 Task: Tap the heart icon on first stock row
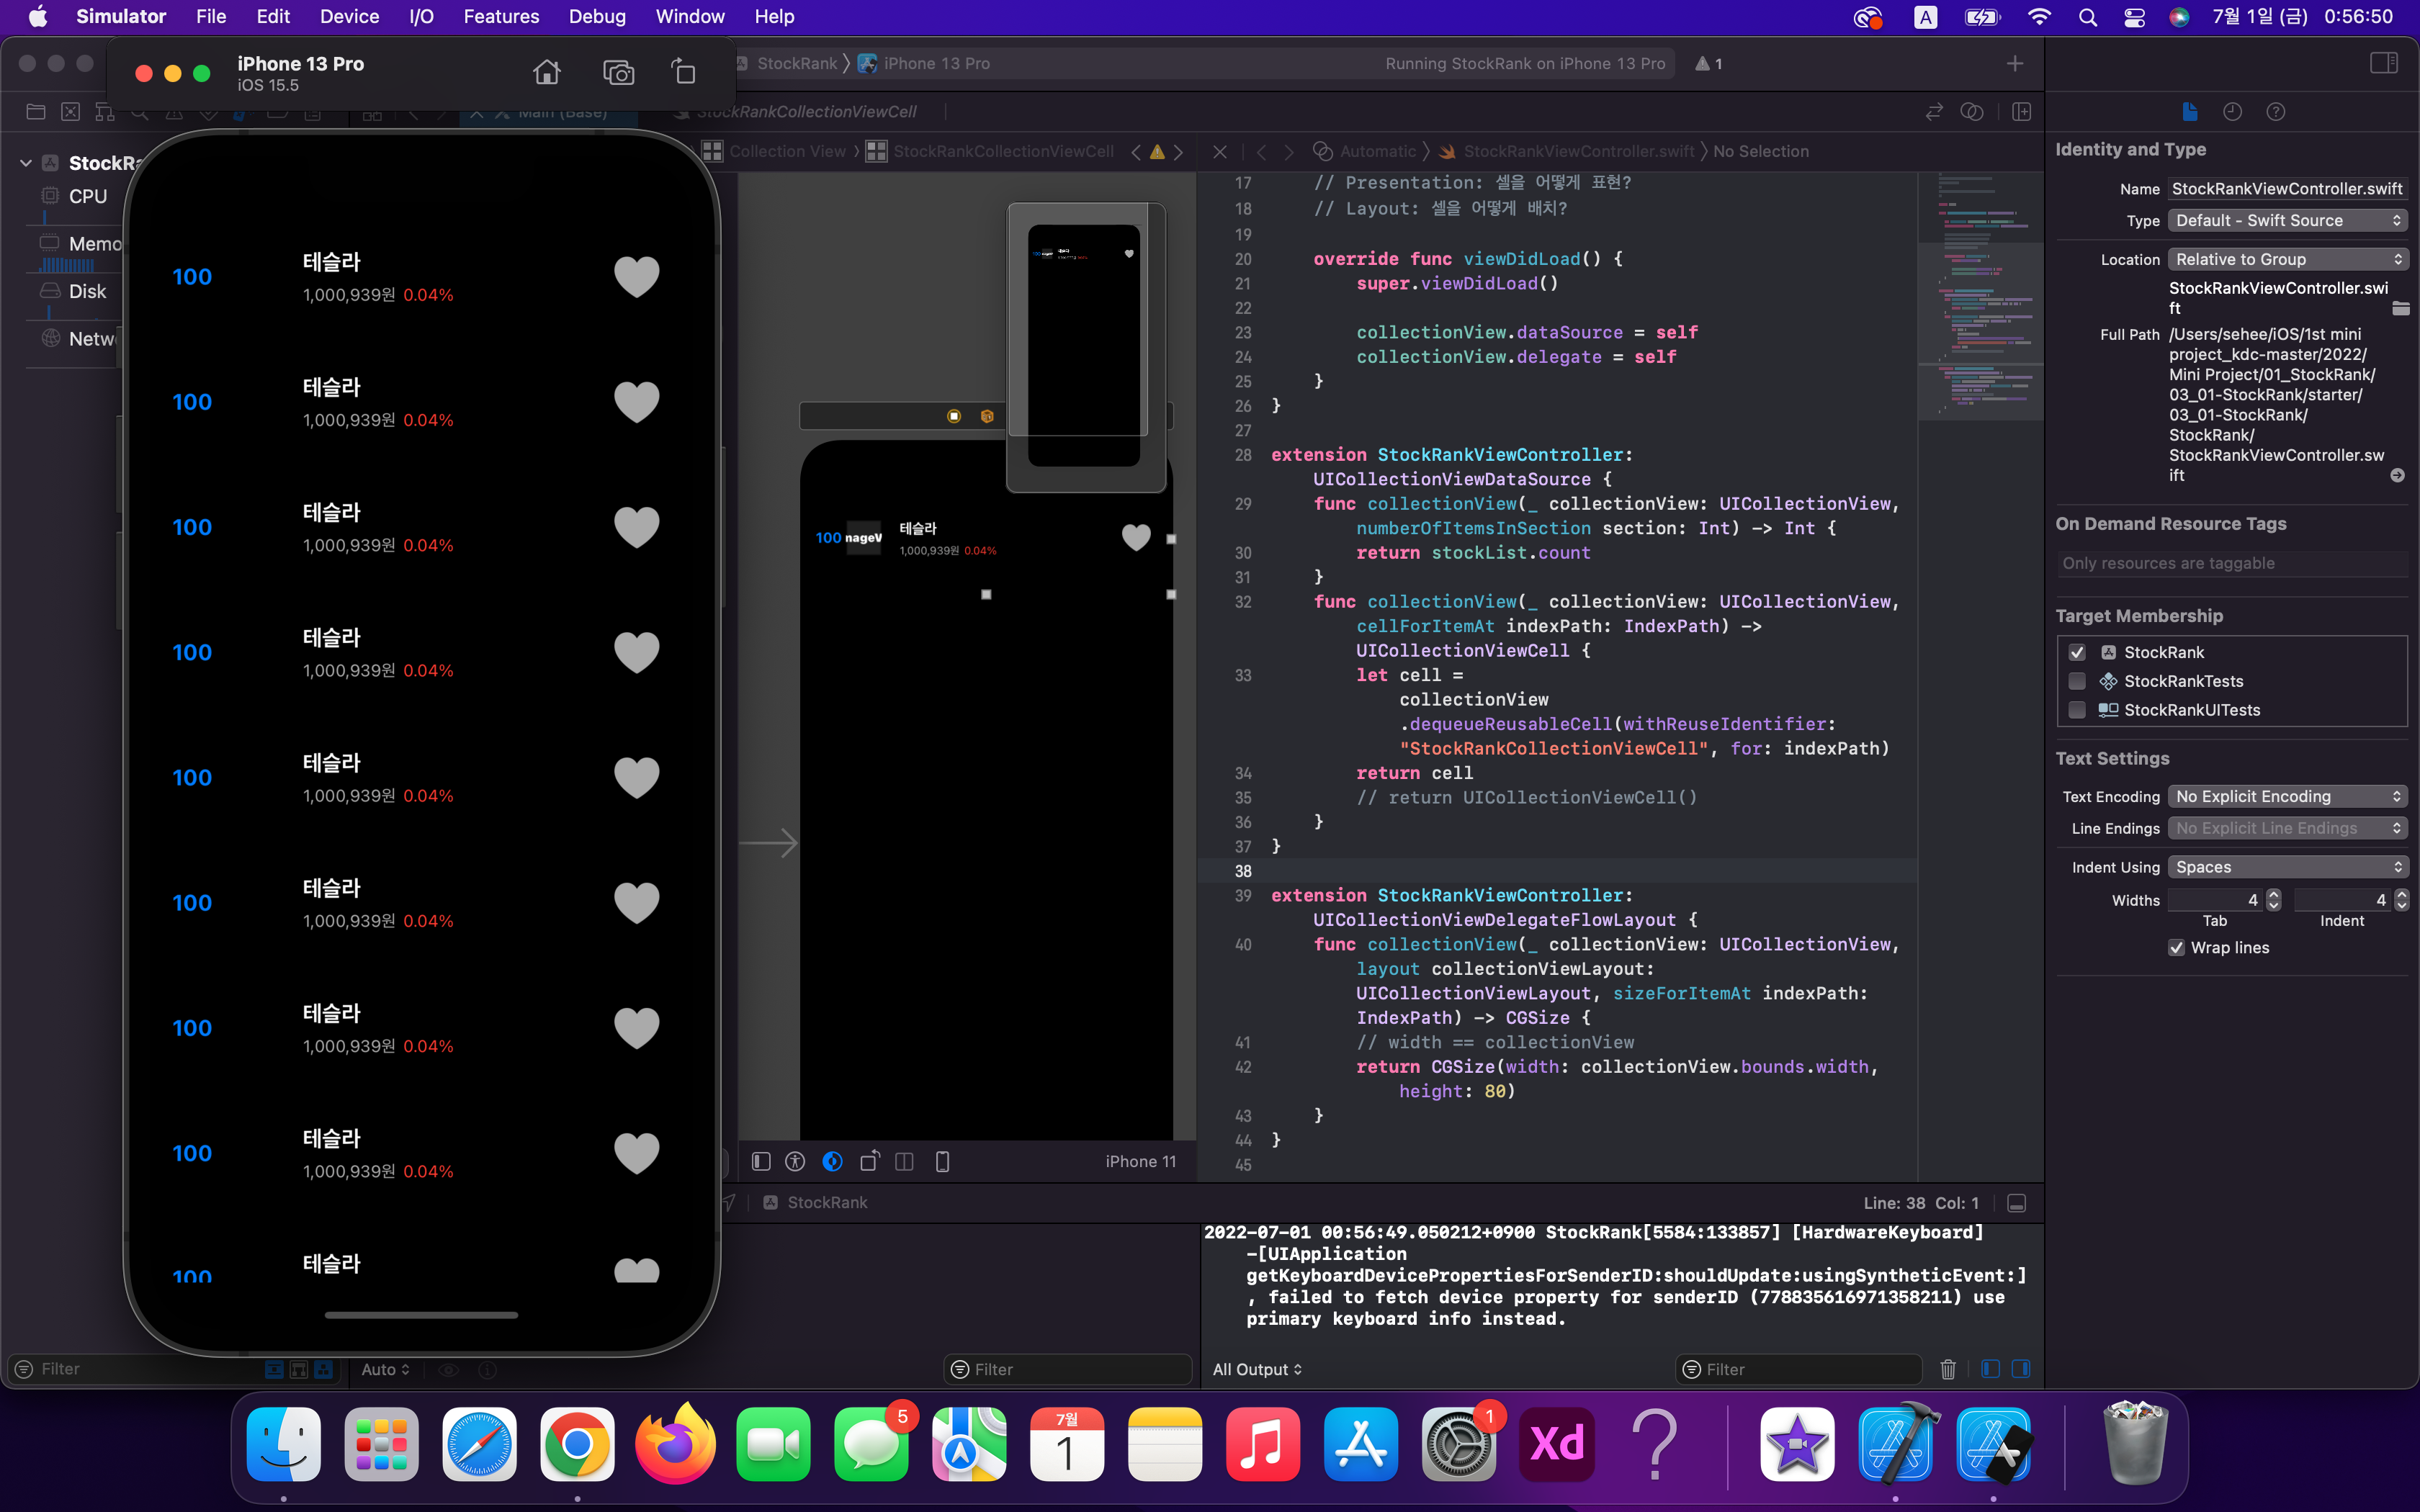[x=636, y=277]
